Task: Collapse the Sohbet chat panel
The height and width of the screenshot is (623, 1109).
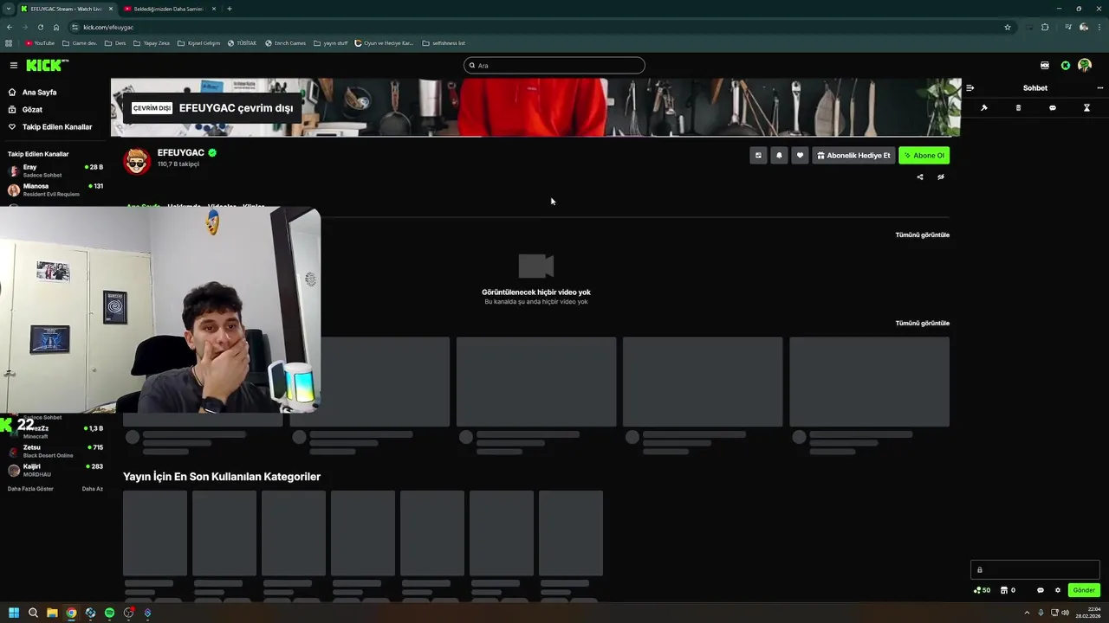Action: pos(970,87)
